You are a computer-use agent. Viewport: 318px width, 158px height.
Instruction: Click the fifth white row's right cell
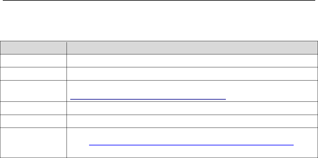pyautogui.click(x=192, y=121)
